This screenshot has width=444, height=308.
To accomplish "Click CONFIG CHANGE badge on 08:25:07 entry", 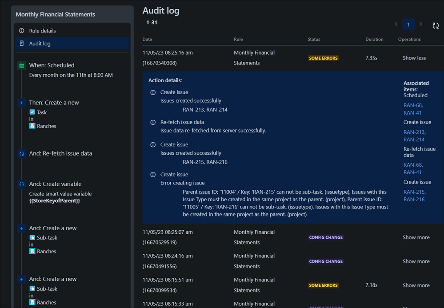I will 326,237.
